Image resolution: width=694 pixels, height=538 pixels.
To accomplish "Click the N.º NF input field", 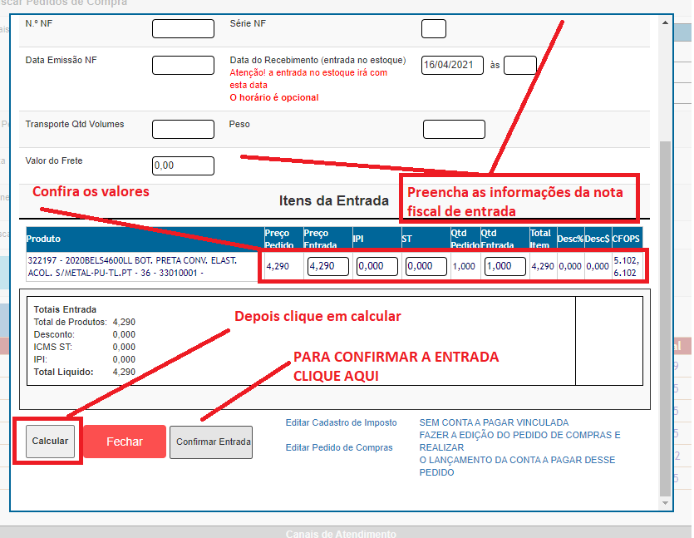I will pyautogui.click(x=183, y=29).
